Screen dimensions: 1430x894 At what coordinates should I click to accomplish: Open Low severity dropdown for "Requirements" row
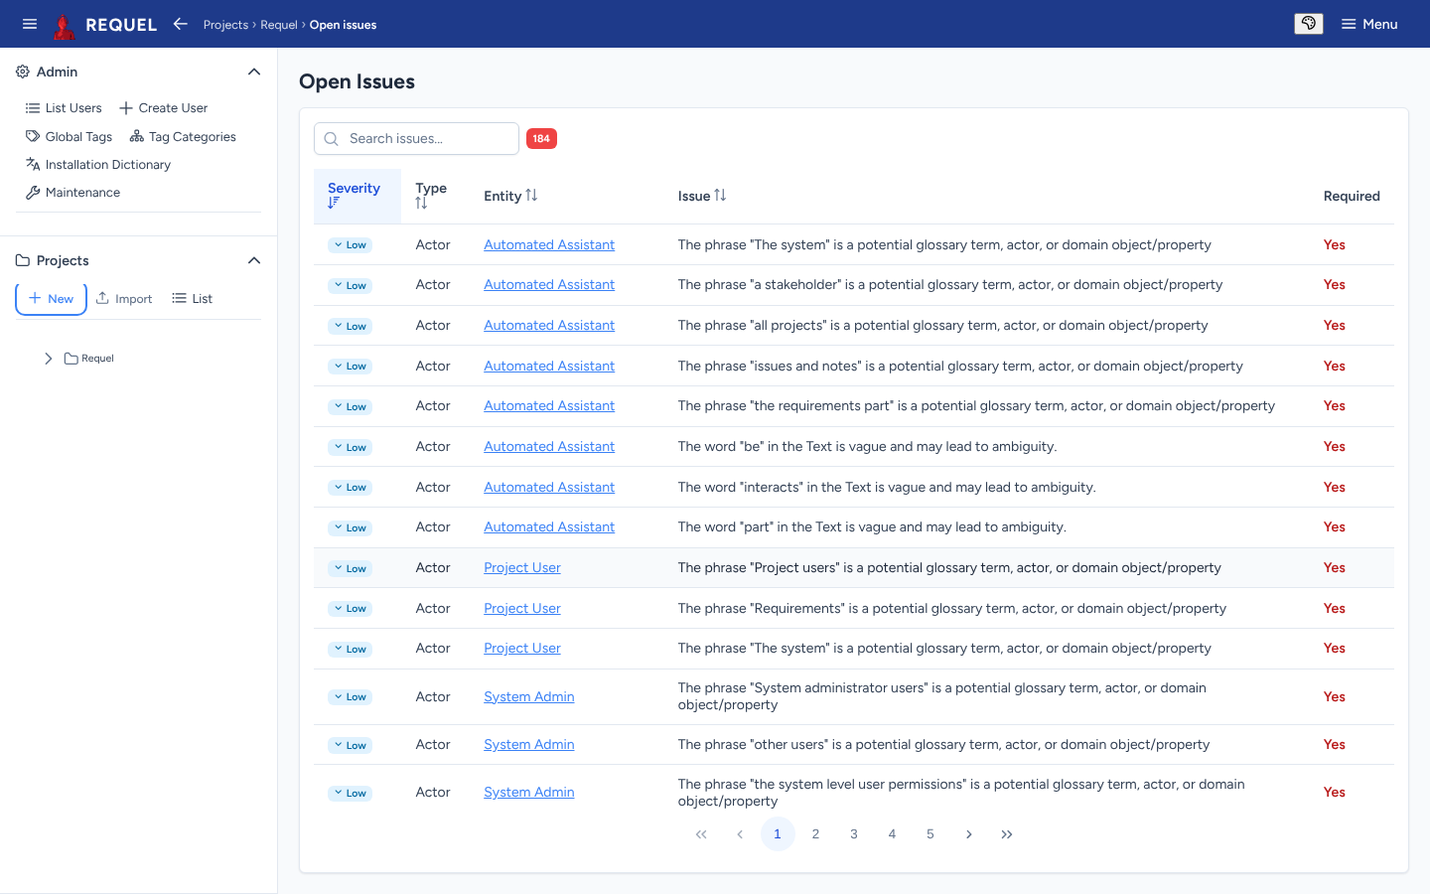tap(350, 609)
